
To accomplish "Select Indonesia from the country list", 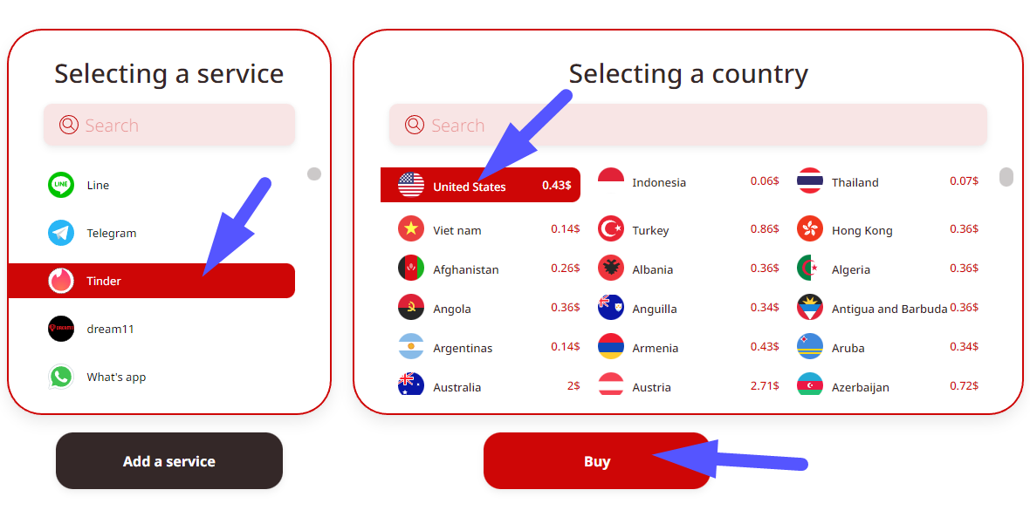I will [659, 182].
